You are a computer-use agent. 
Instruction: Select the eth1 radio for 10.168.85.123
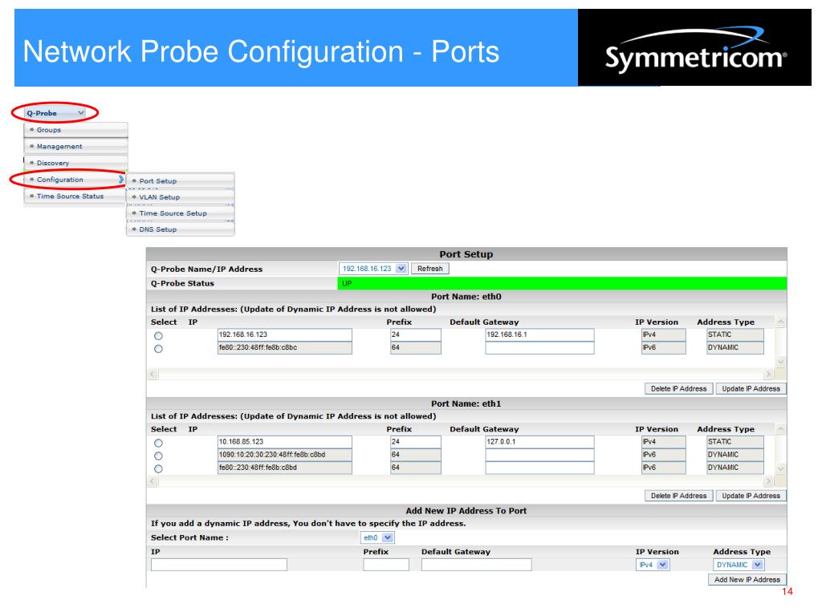click(x=158, y=443)
